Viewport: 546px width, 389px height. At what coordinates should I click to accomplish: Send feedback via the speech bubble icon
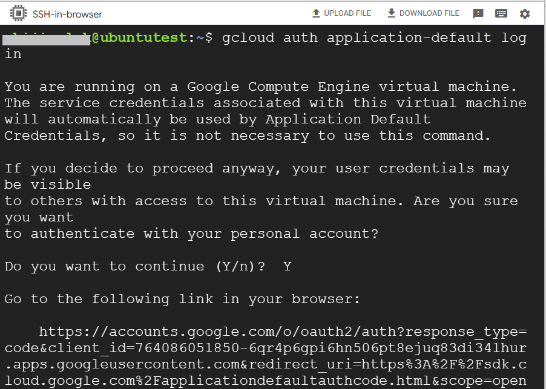pos(478,13)
